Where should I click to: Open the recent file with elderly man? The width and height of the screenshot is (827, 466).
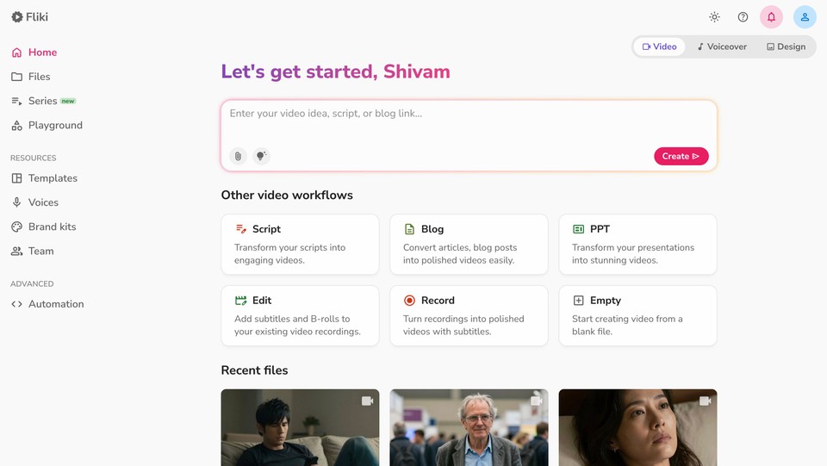[469, 427]
